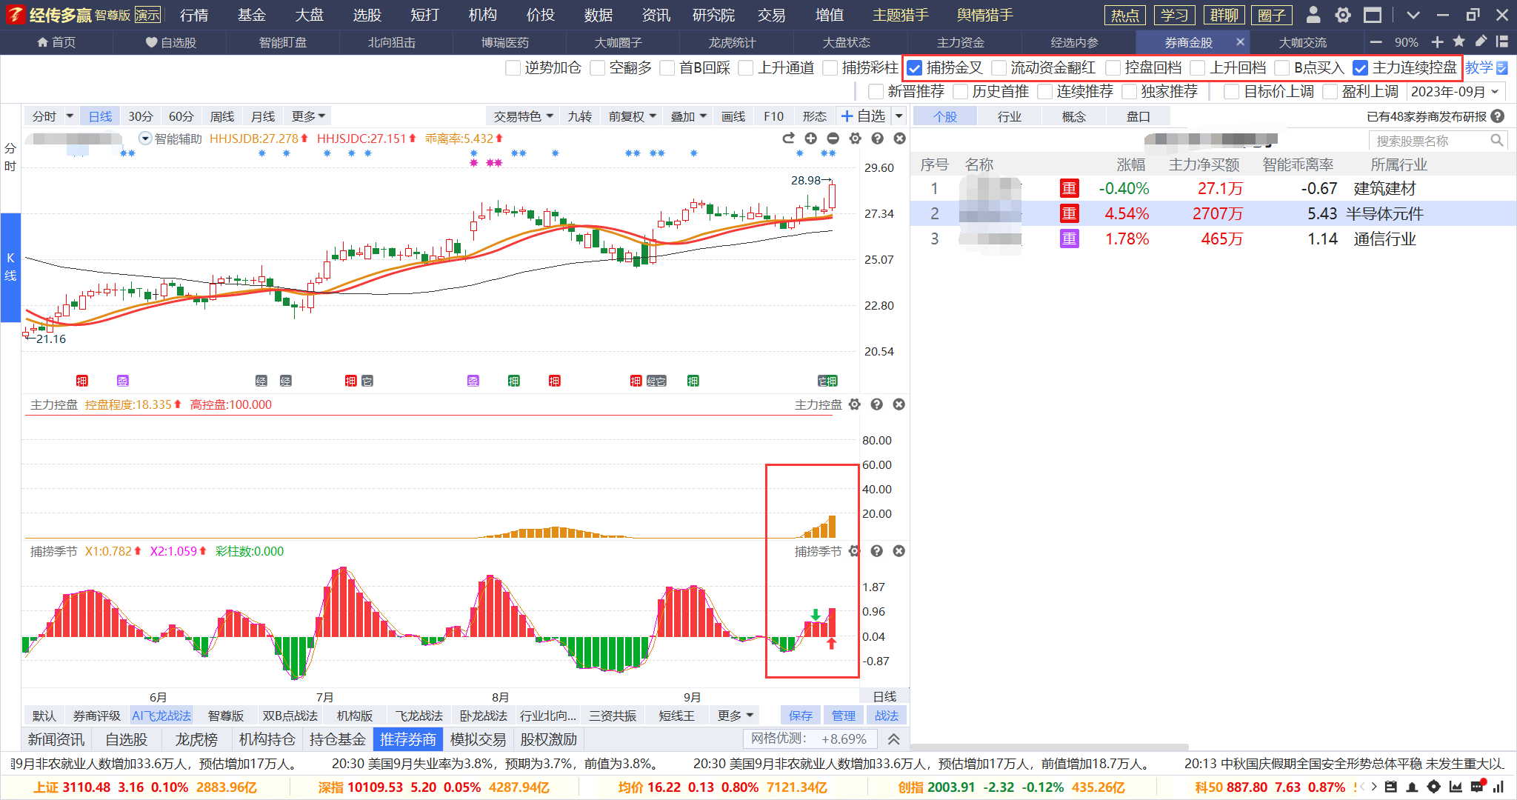Viewport: 1517px width, 800px height.
Task: Tick the 新晋推荐 checkbox
Action: coord(876,92)
